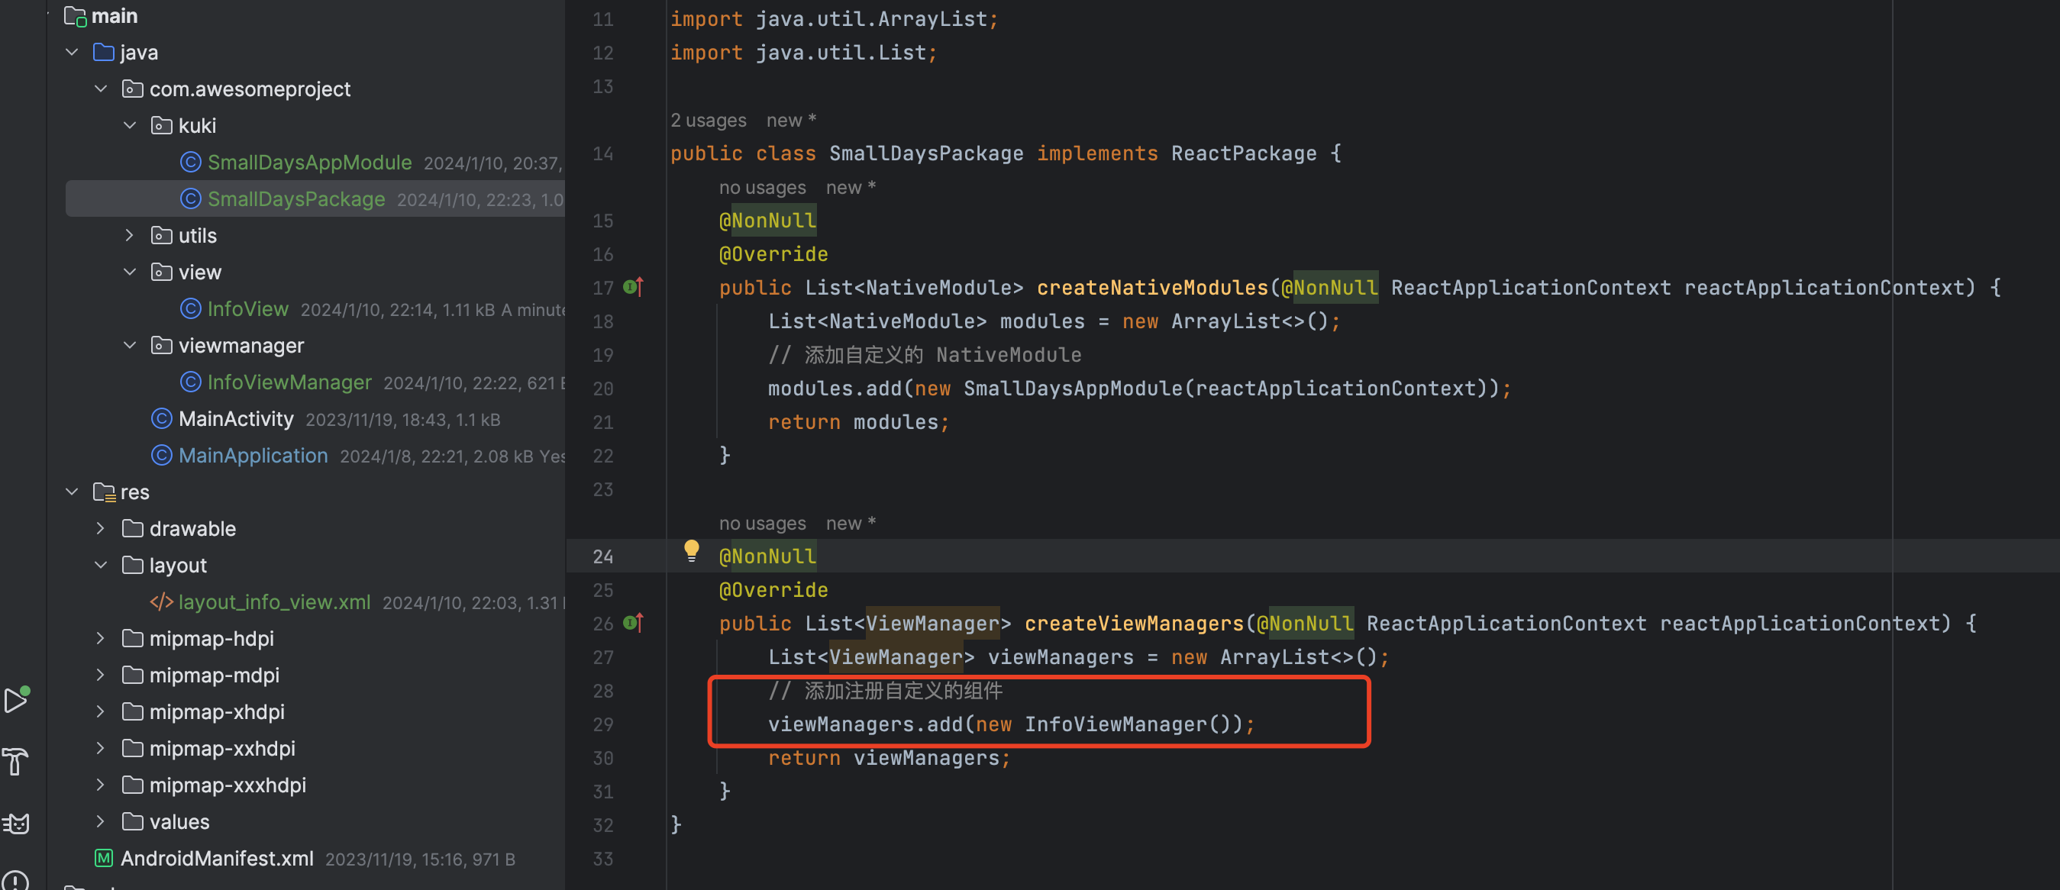Screen dimensions: 2060x890
Task: Click createNativeModules method name
Action: [x=1152, y=288]
